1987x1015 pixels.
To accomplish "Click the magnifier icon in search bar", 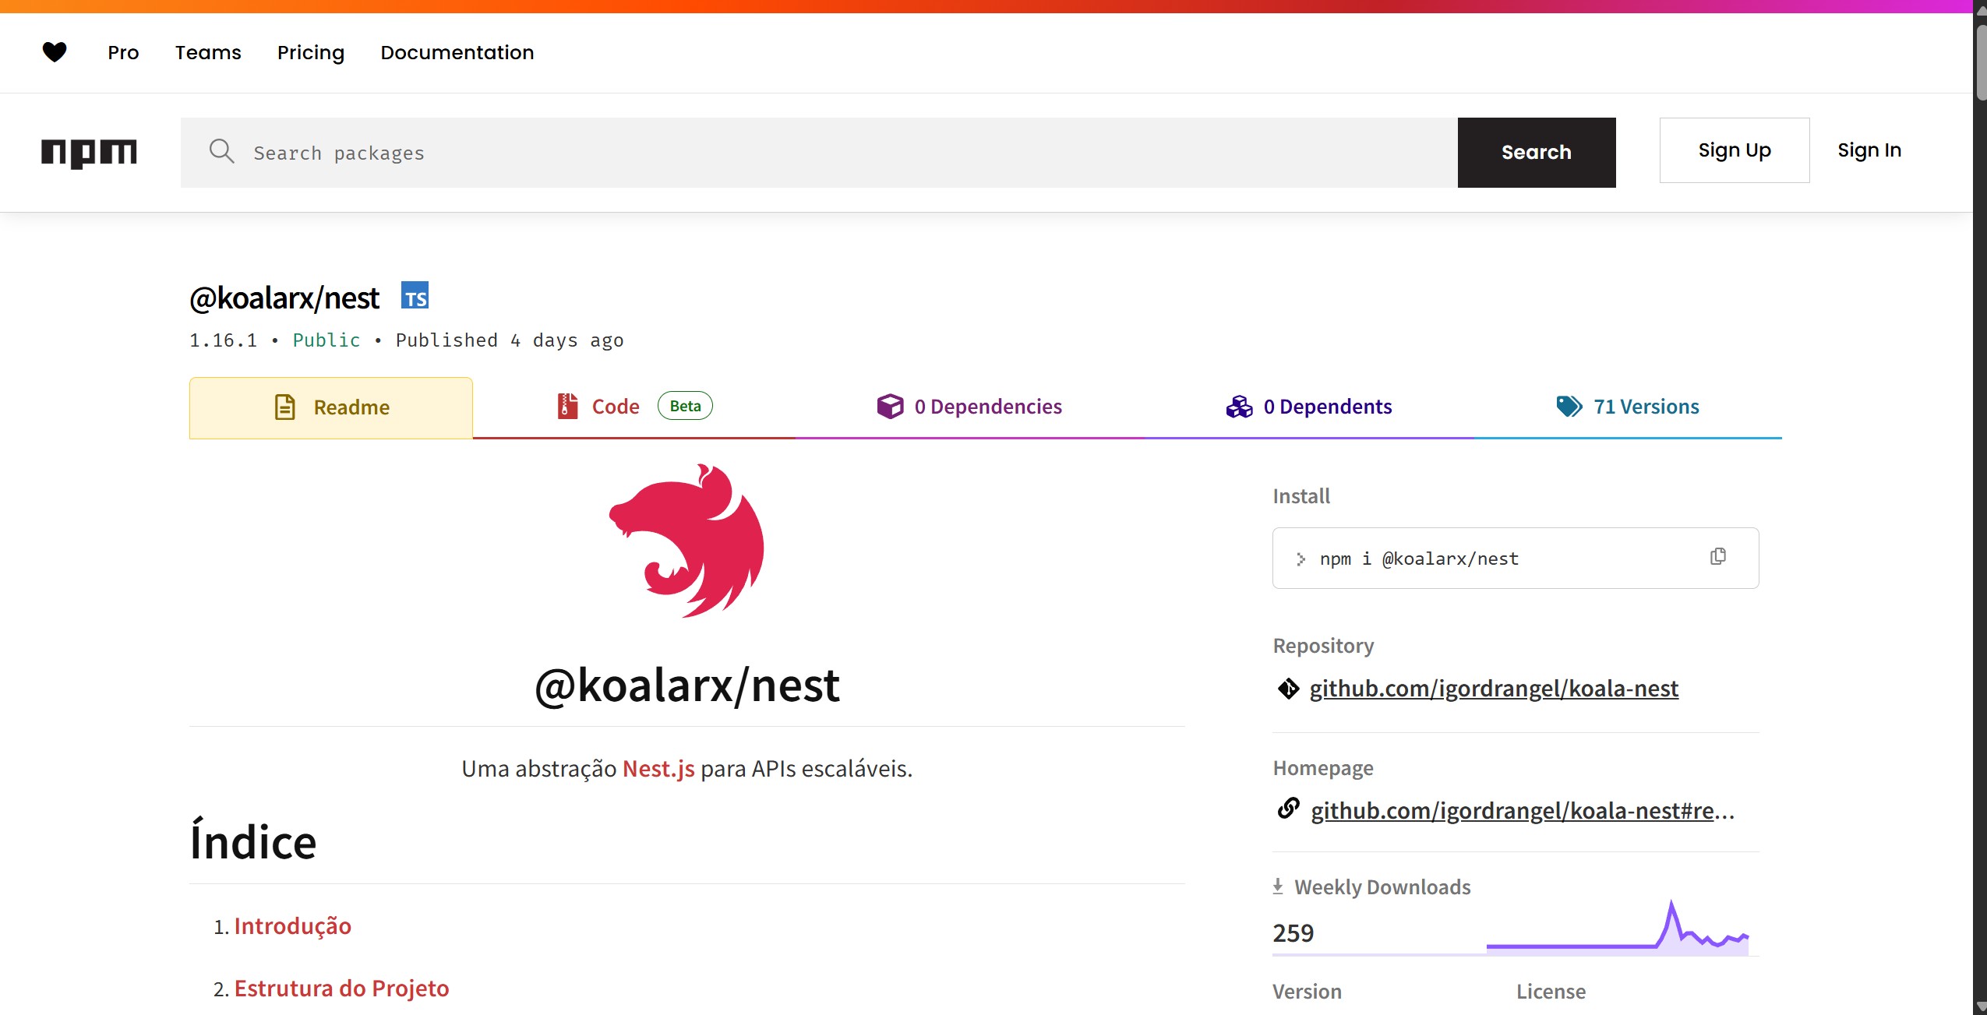I will coord(221,151).
